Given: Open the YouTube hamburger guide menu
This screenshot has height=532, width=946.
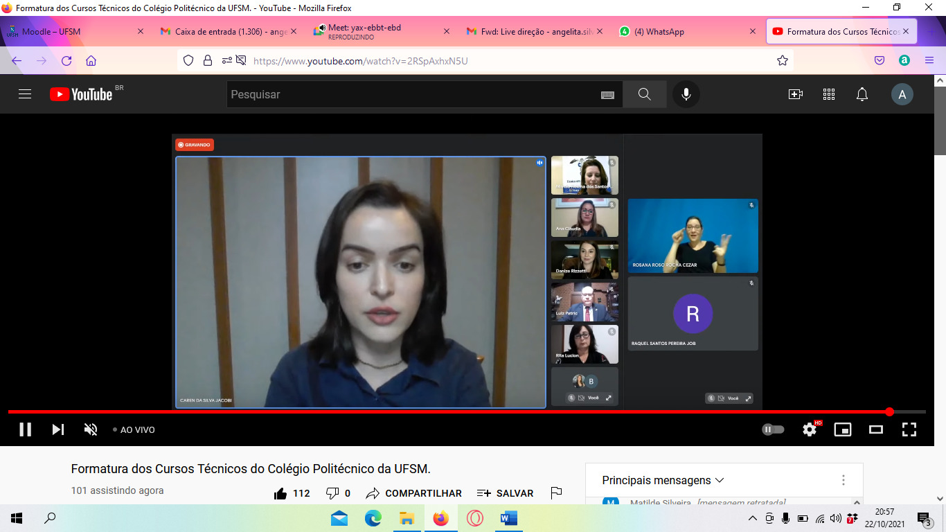Looking at the screenshot, I should [25, 94].
